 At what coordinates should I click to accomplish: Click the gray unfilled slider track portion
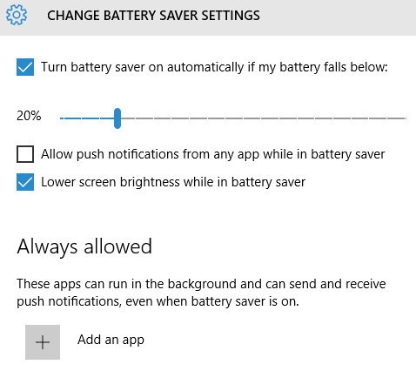264,118
